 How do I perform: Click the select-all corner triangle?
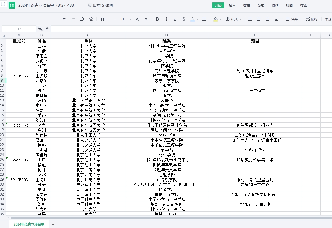4,36
